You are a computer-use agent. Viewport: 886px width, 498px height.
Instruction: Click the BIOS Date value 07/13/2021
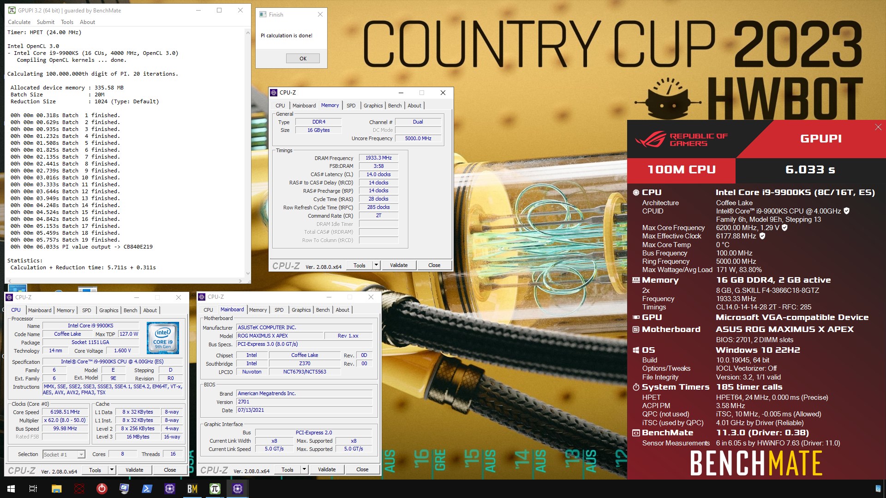(304, 410)
